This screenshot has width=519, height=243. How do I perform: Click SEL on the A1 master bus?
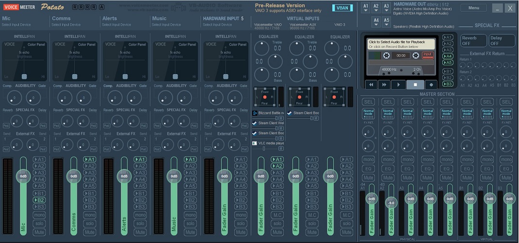point(368,102)
